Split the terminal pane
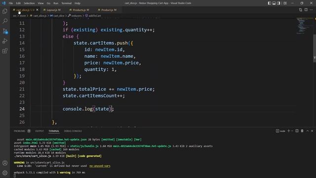The height and width of the screenshot is (178, 316). [x=297, y=131]
